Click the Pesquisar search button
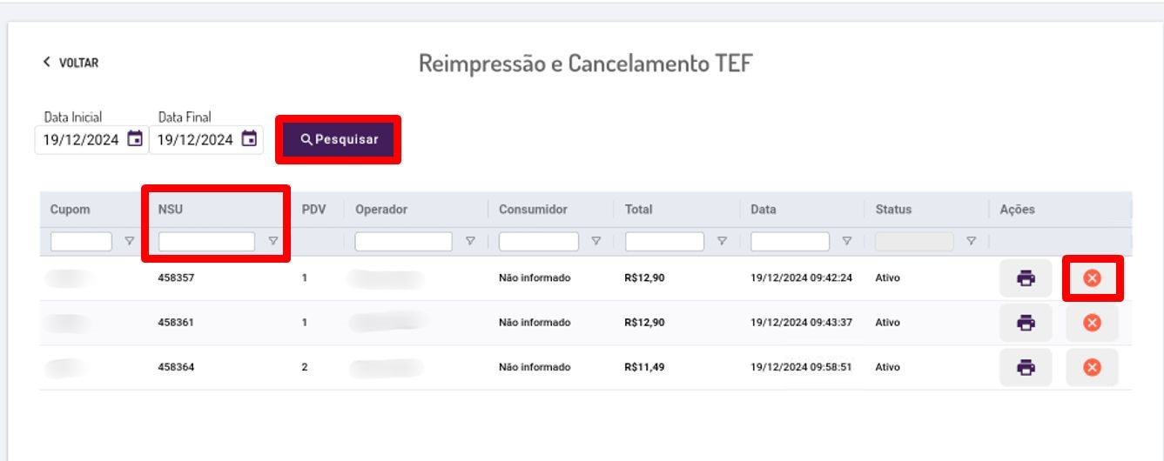The height and width of the screenshot is (461, 1164). [x=339, y=139]
